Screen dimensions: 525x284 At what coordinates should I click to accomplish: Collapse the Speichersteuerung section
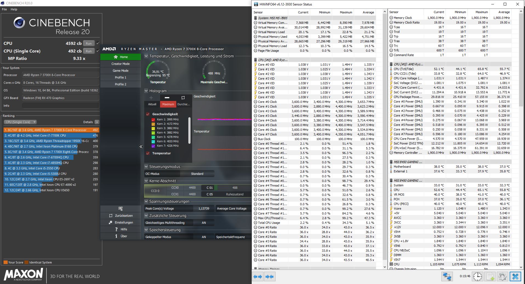click(x=146, y=230)
